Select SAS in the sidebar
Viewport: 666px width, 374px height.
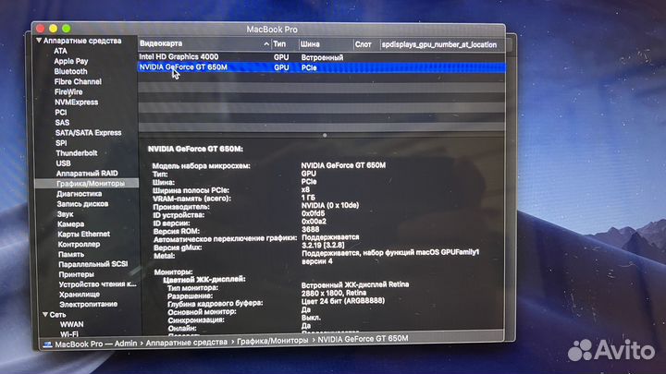62,123
